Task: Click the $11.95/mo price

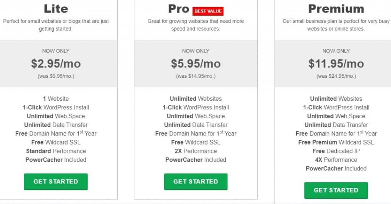Action: (336, 64)
